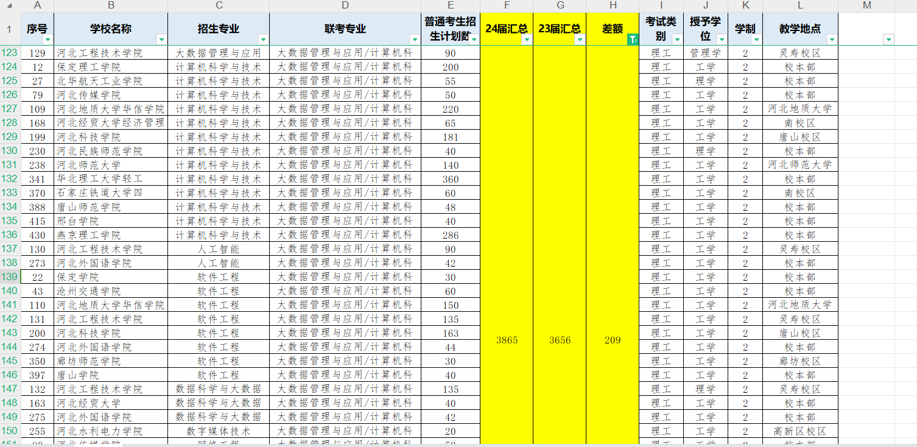Image resolution: width=917 pixels, height=447 pixels.
Task: Select row 1 header
Action: (10, 29)
